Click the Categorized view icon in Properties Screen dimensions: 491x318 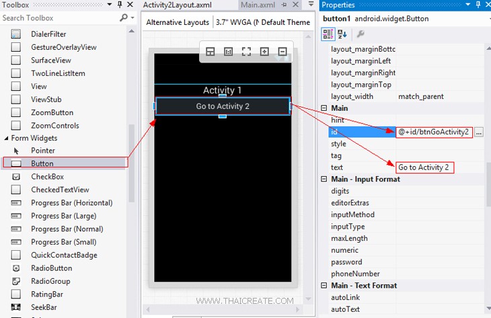328,34
